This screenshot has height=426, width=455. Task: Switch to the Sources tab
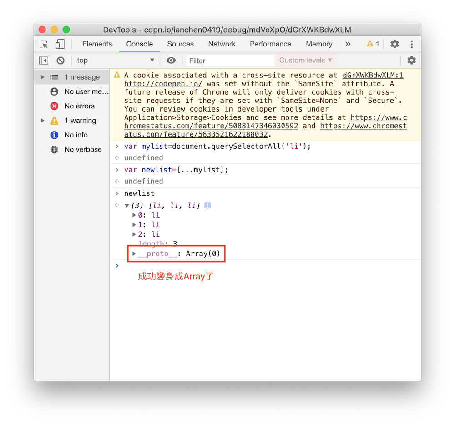(x=181, y=44)
